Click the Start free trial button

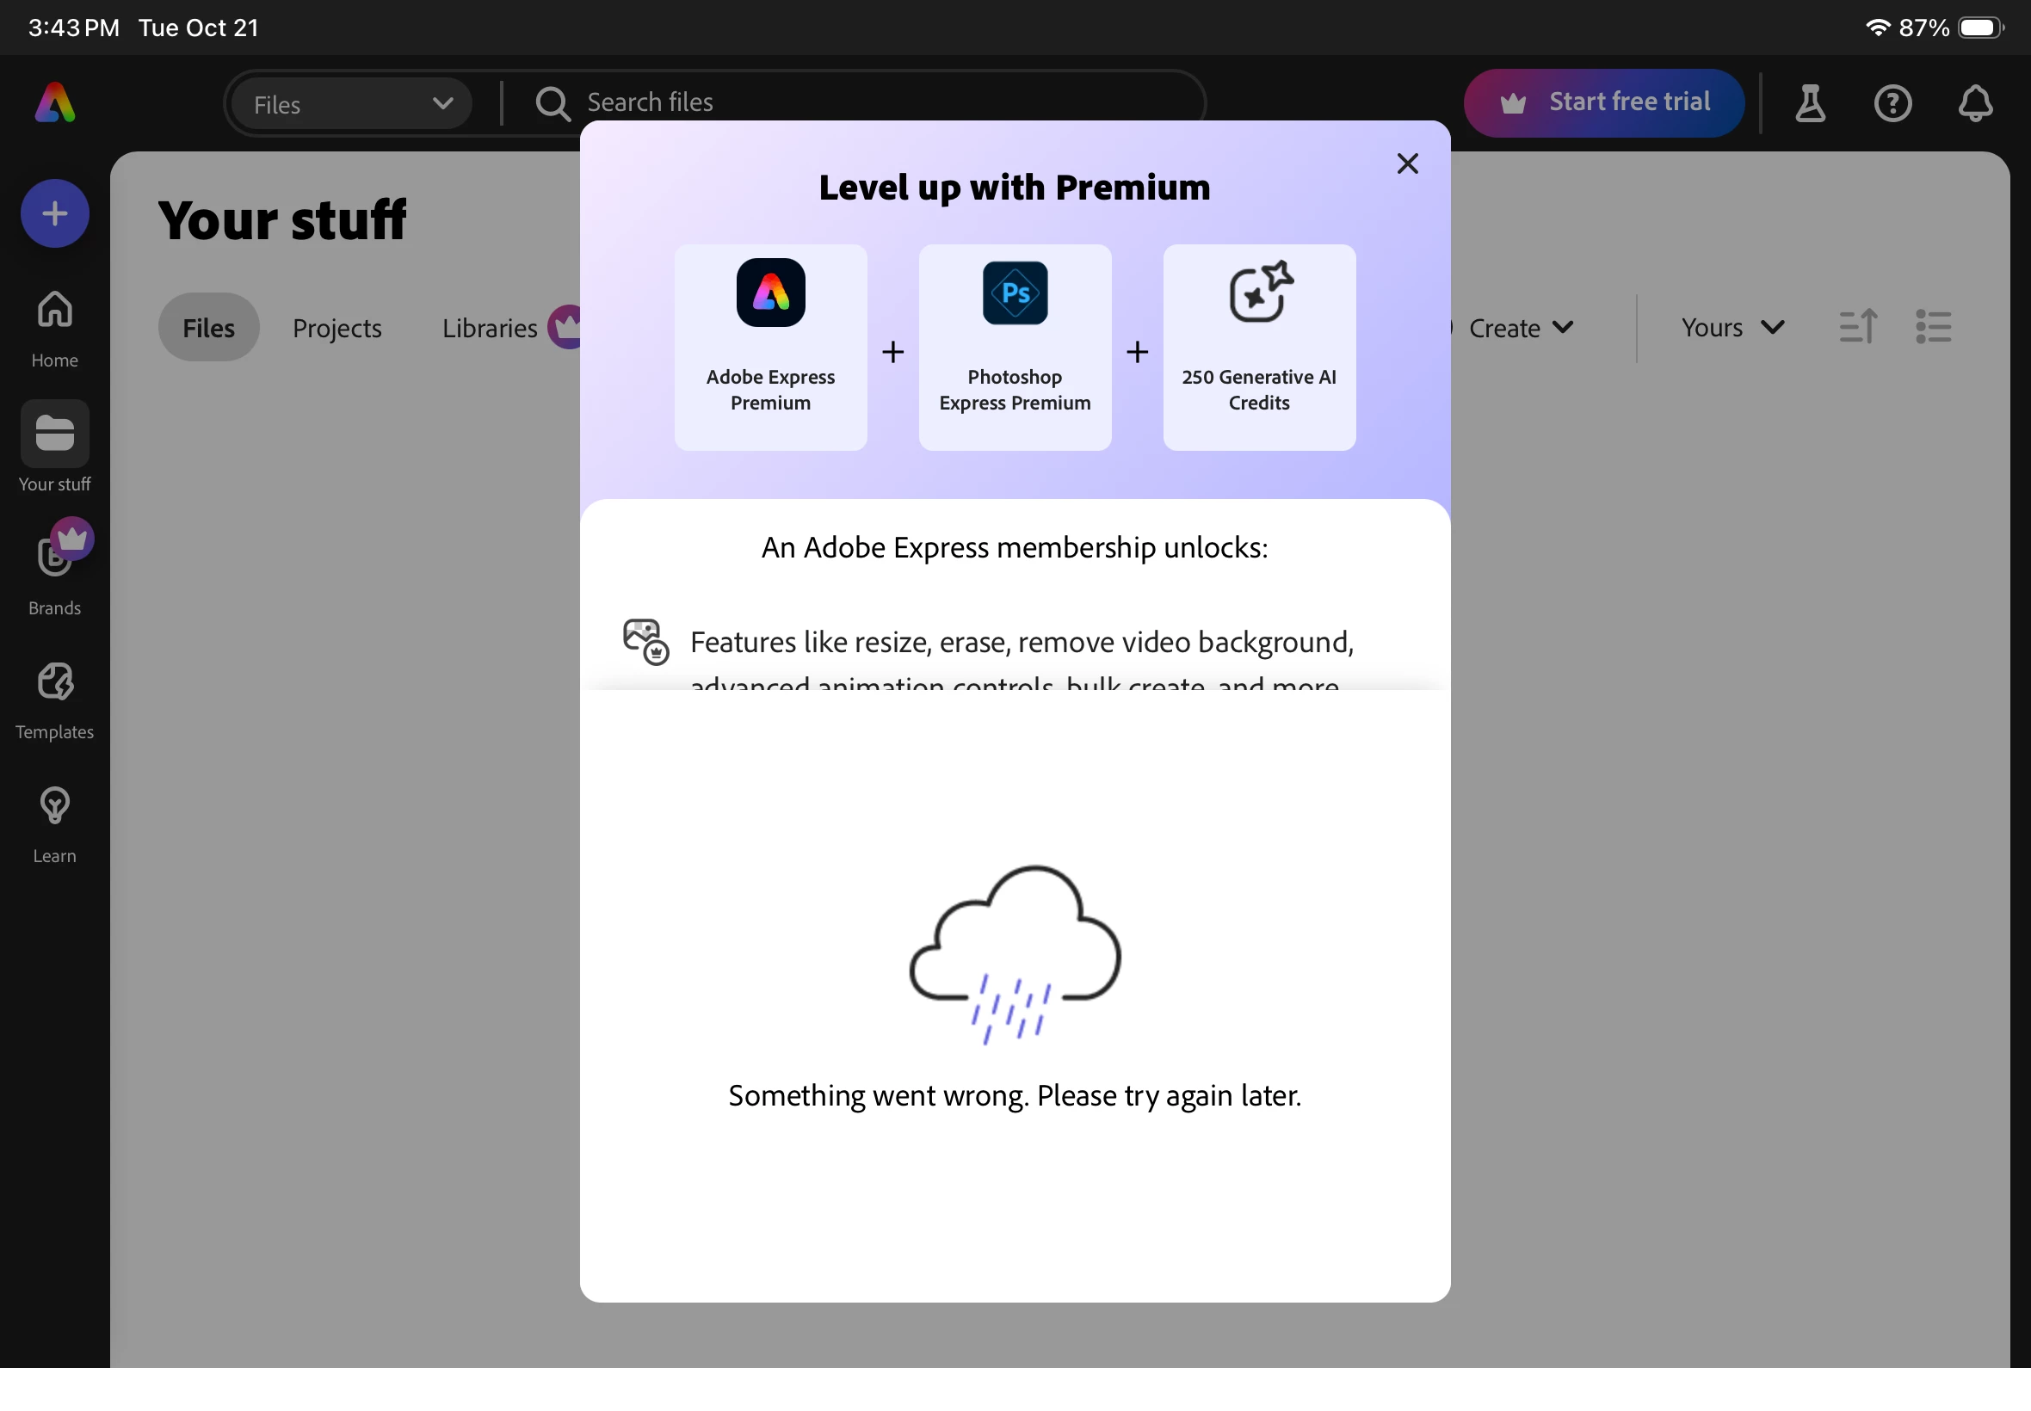(x=1604, y=102)
